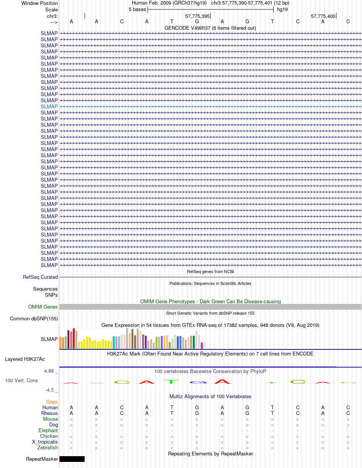The image size is (362, 468).
Task: Click the 'Scale' label
Action: click(x=51, y=10)
